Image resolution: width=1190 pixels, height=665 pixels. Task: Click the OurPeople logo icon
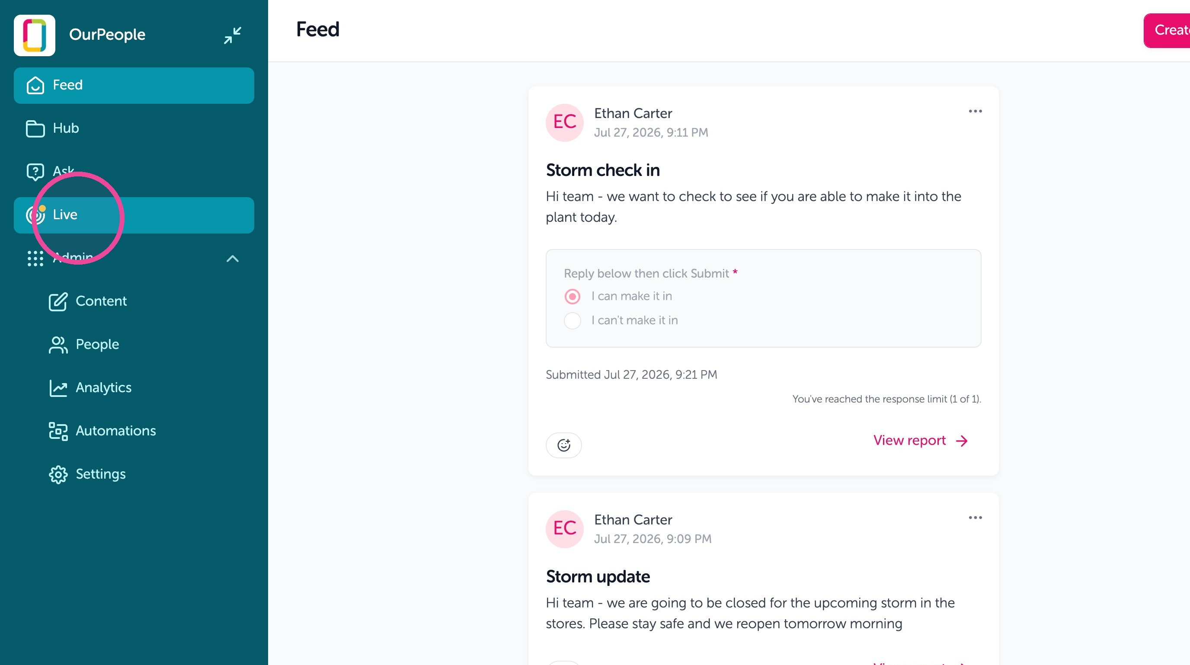point(35,35)
